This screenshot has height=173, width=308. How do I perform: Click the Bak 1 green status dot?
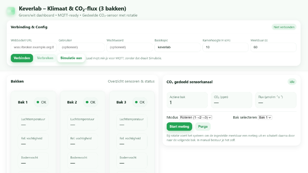[x=38, y=102]
